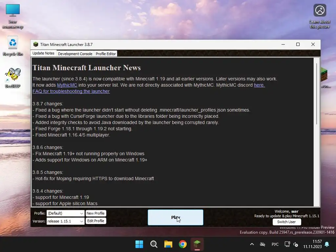Follow the MythicMC link
Screen dimensions: 336x252
[67, 85]
